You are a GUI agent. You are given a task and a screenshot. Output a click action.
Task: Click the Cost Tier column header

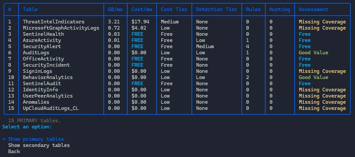click(x=174, y=9)
